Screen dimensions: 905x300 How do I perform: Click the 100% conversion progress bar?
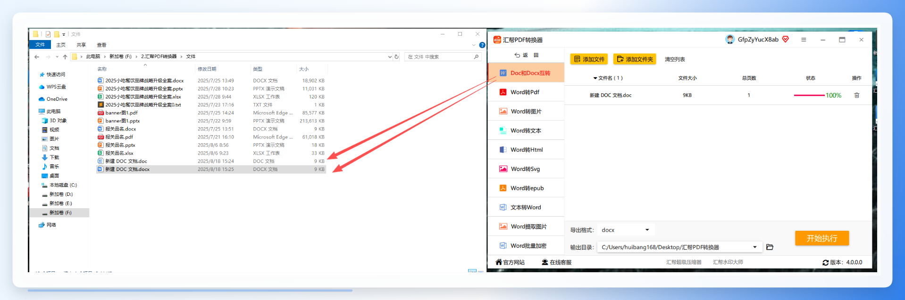point(809,96)
